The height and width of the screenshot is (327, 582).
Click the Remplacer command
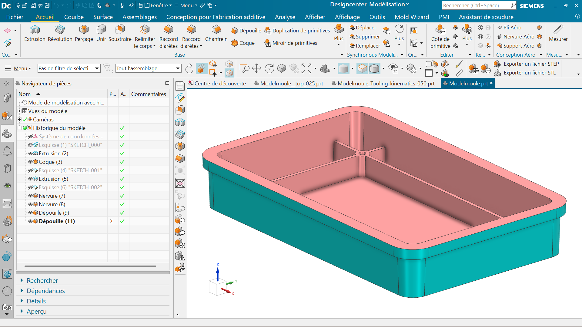click(365, 46)
